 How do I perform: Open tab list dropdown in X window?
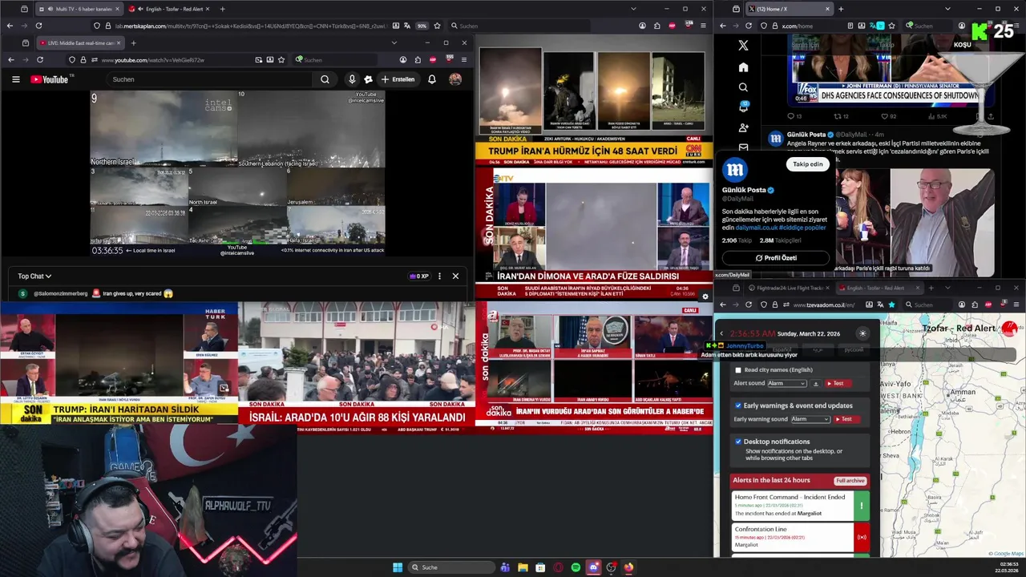click(947, 9)
